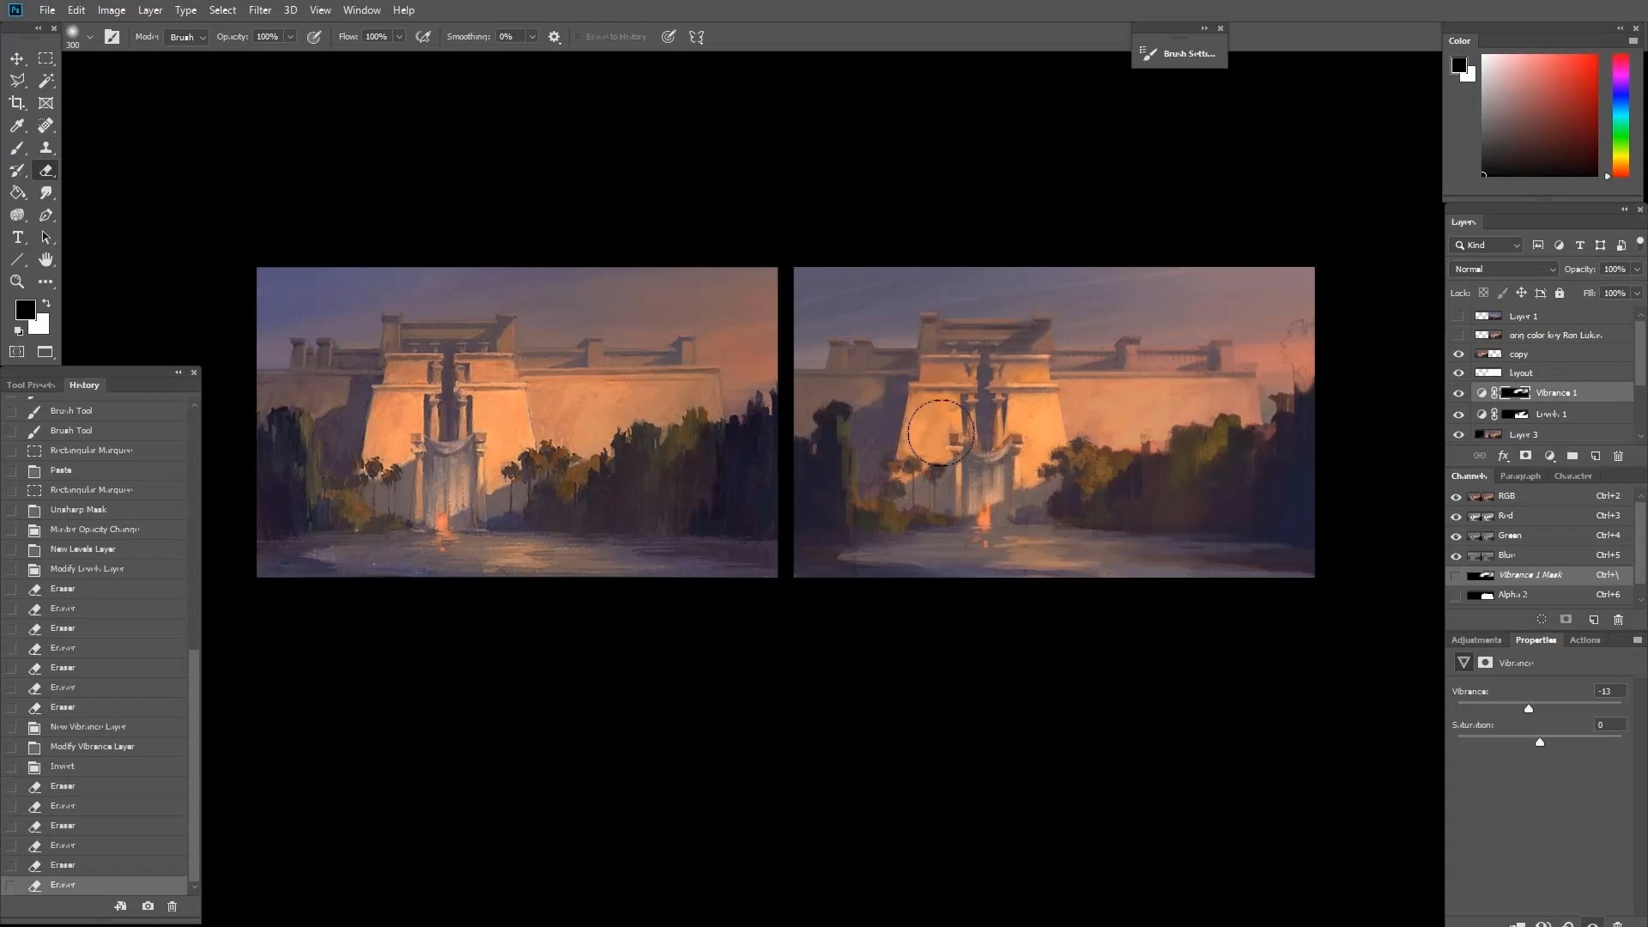The width and height of the screenshot is (1648, 927).
Task: Select the Healing Brush tool
Action: [x=46, y=125]
